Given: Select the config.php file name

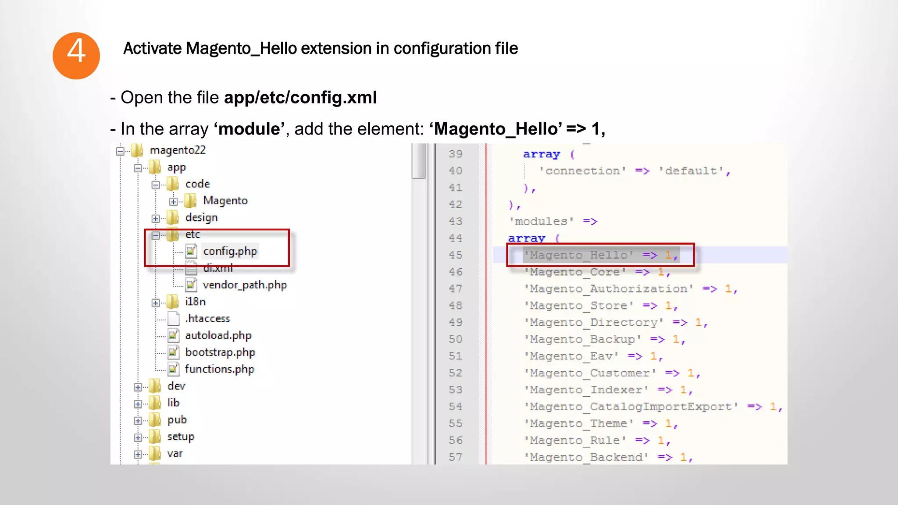Looking at the screenshot, I should pyautogui.click(x=230, y=251).
